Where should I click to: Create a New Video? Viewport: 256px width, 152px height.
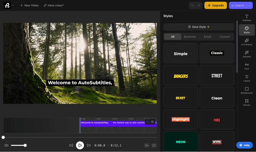pyautogui.click(x=29, y=5)
